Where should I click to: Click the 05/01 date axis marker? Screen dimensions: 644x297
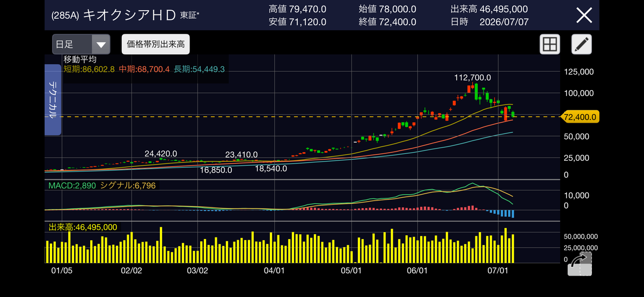coord(350,270)
